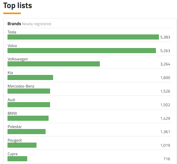Click the Audi green bar
The height and width of the screenshot is (164, 177).
point(29,105)
